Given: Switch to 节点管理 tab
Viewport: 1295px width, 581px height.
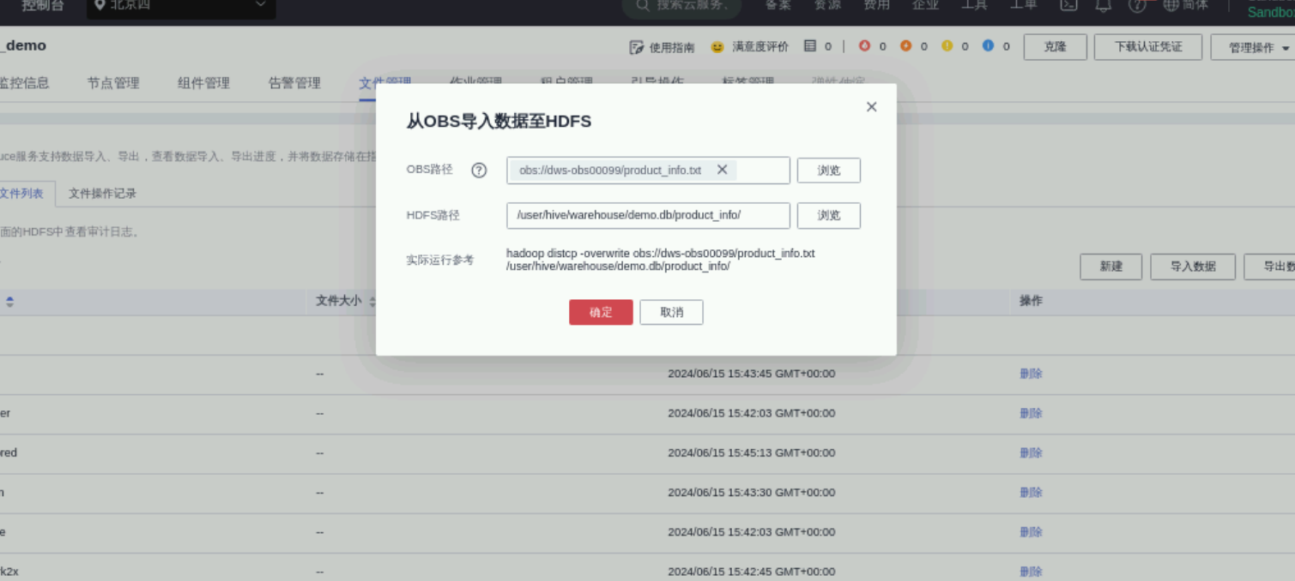Looking at the screenshot, I should click(x=112, y=83).
